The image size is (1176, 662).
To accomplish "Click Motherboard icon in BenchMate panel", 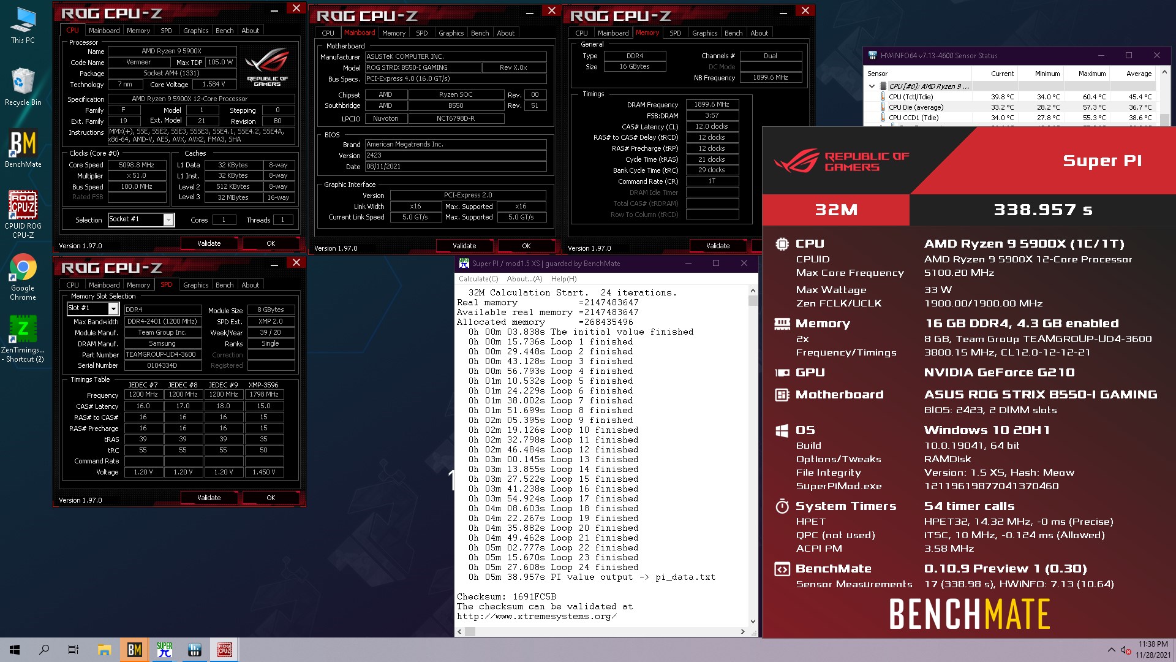I will pyautogui.click(x=782, y=395).
